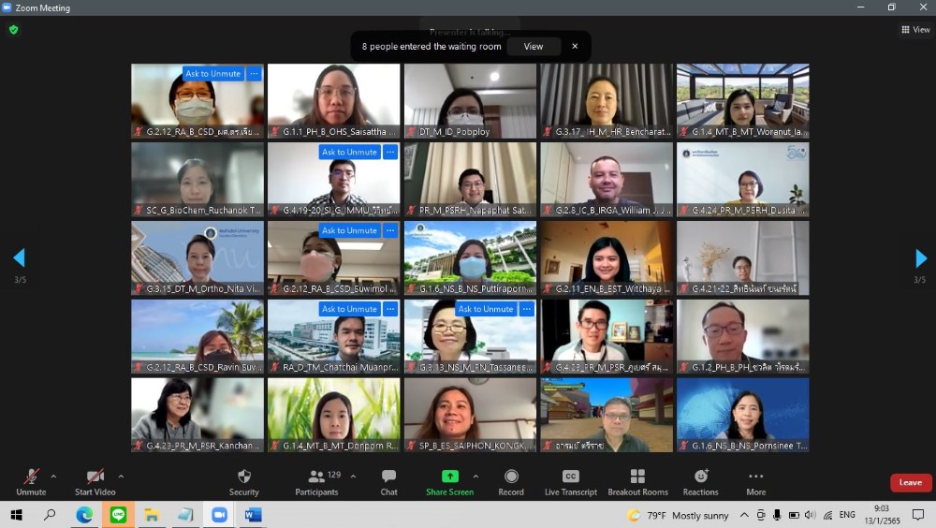Dismiss the waiting room notification
936x528 pixels.
point(575,46)
